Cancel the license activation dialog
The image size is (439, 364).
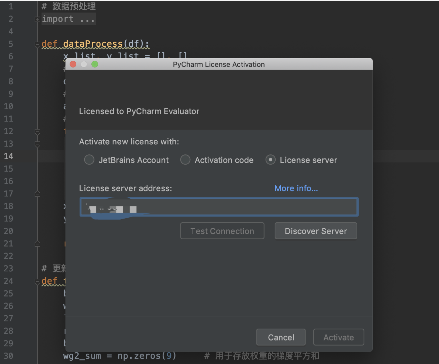coord(281,337)
